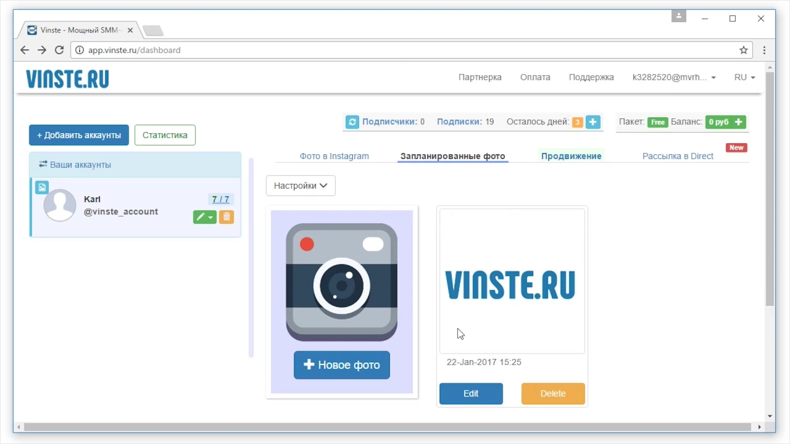Click the Edit button for the scheduled photo
This screenshot has height=444, width=790.
click(x=471, y=393)
